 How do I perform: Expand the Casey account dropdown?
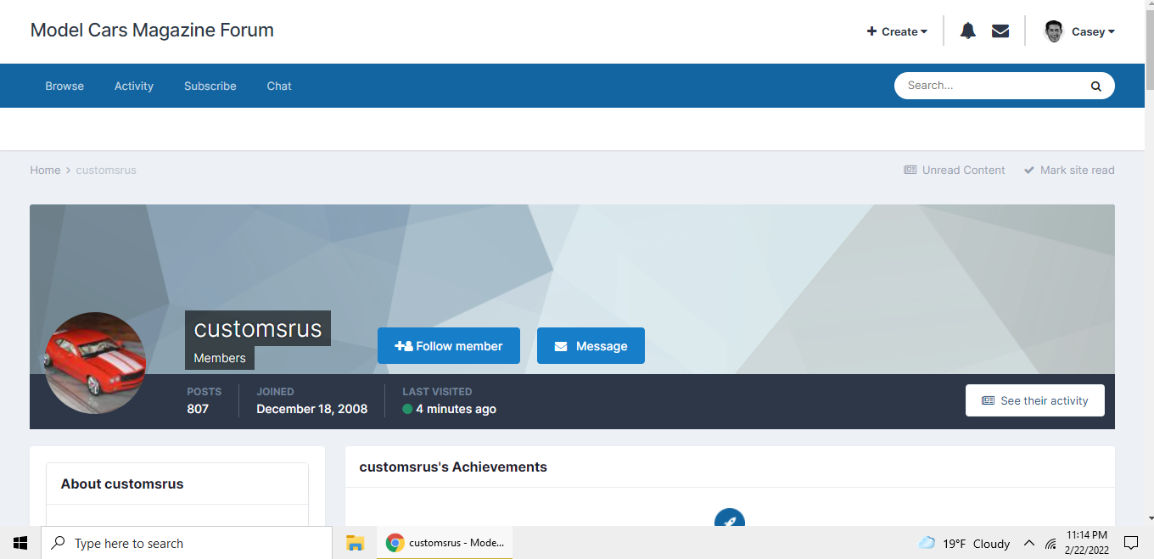click(1093, 31)
